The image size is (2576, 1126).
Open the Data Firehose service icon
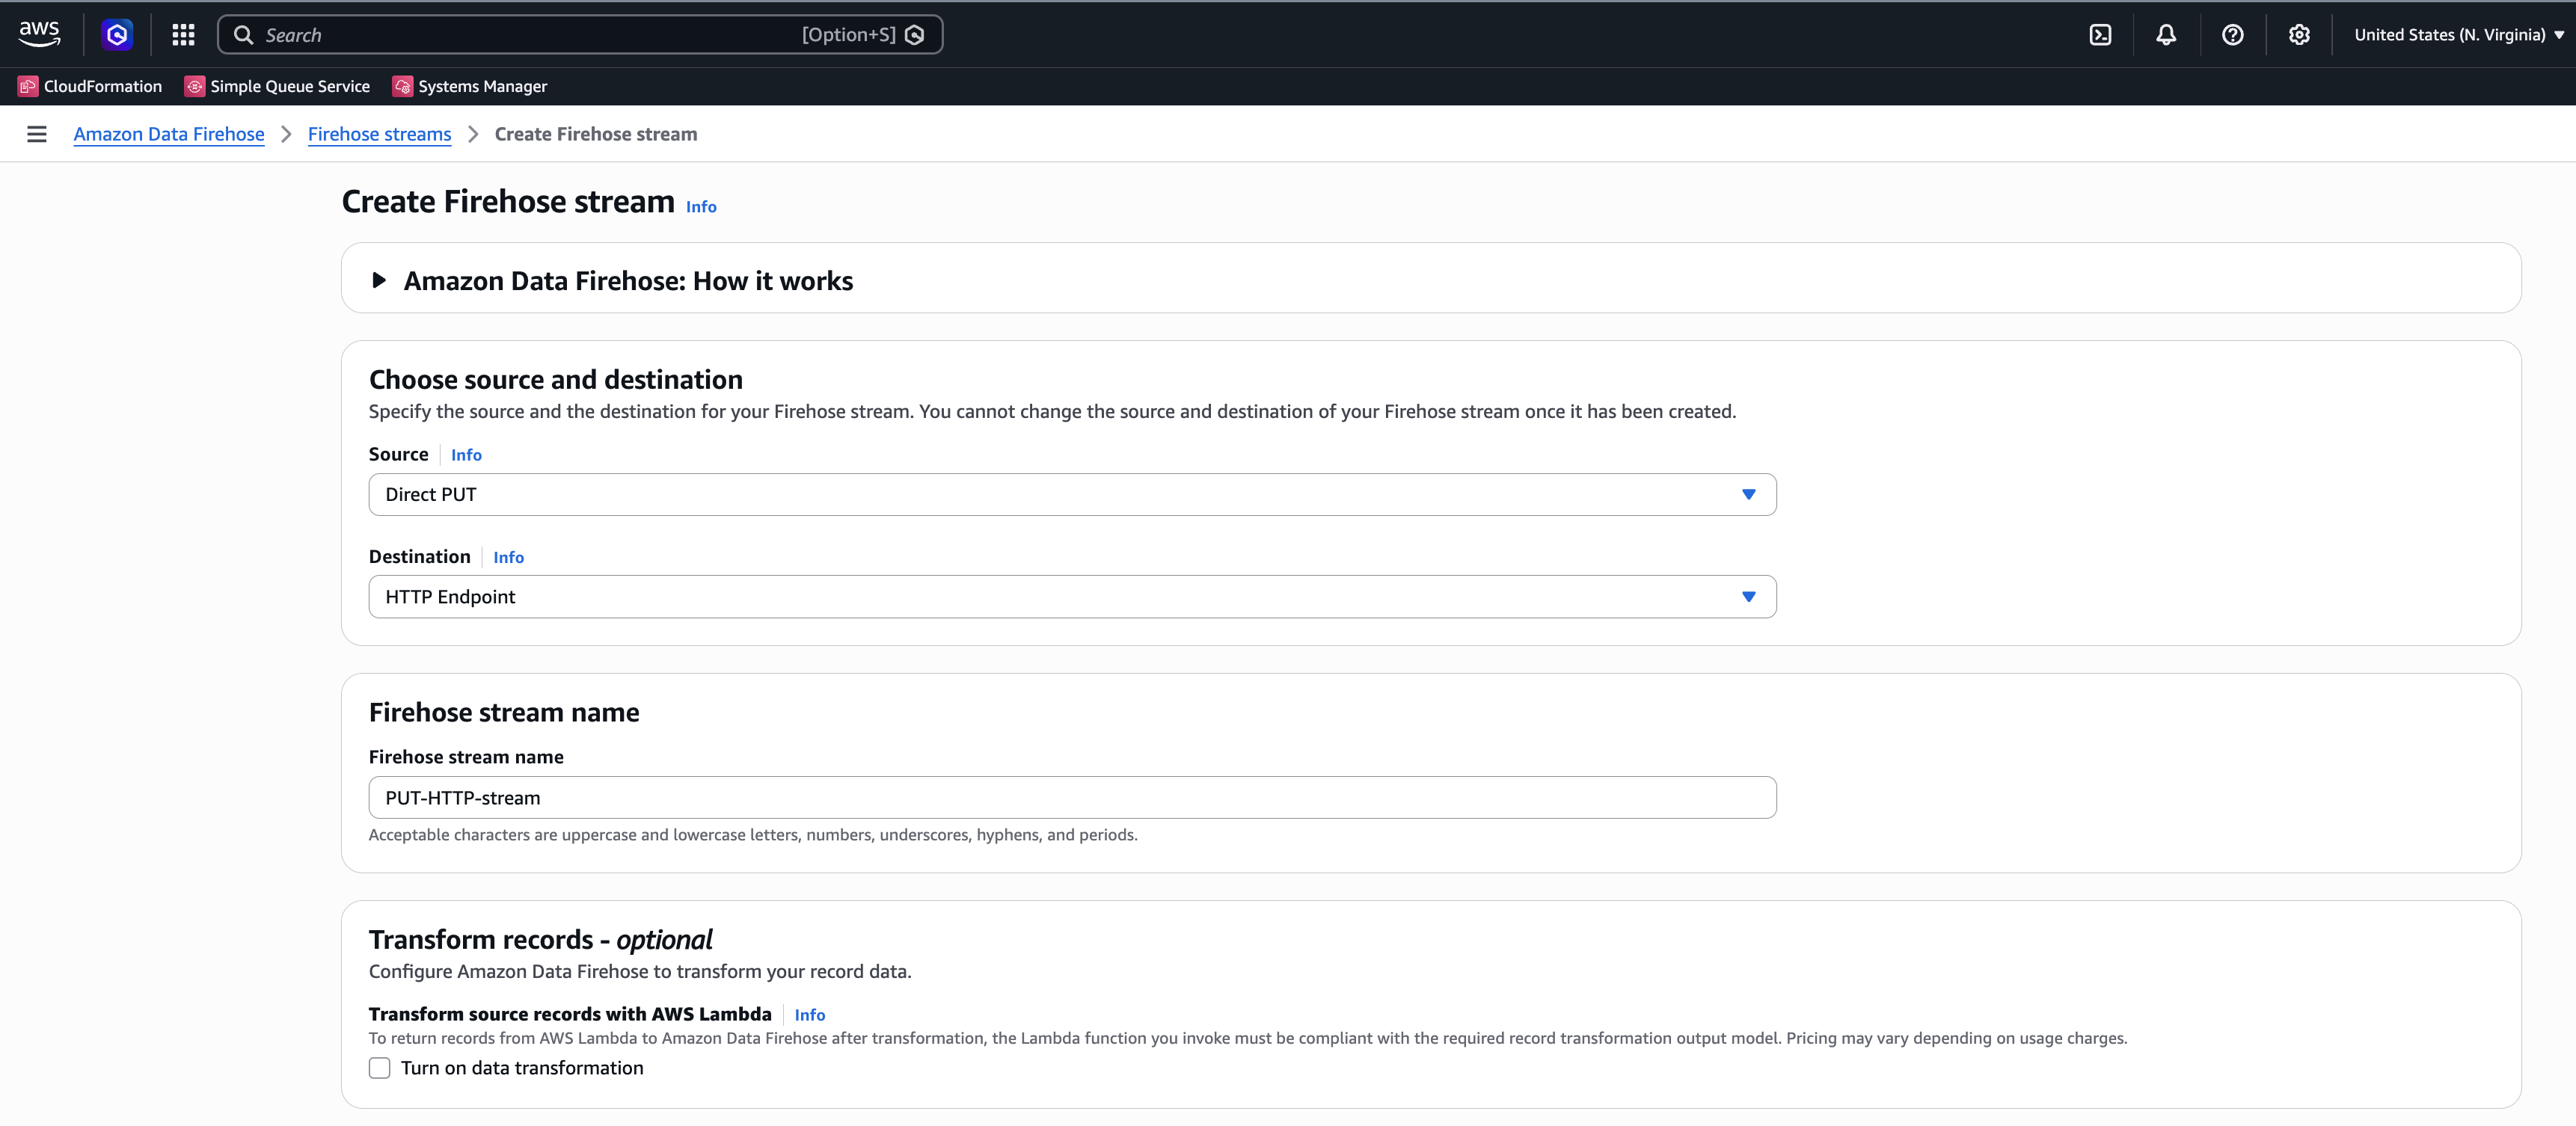pyautogui.click(x=117, y=34)
